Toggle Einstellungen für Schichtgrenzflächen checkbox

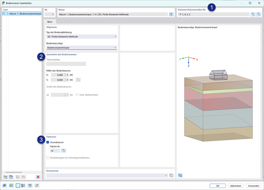48,158
